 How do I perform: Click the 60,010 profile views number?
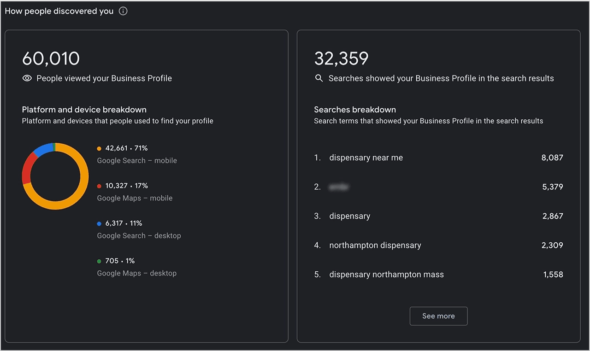51,58
